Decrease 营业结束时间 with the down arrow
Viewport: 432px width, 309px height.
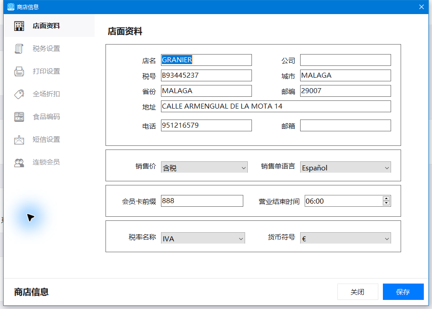tap(386, 203)
